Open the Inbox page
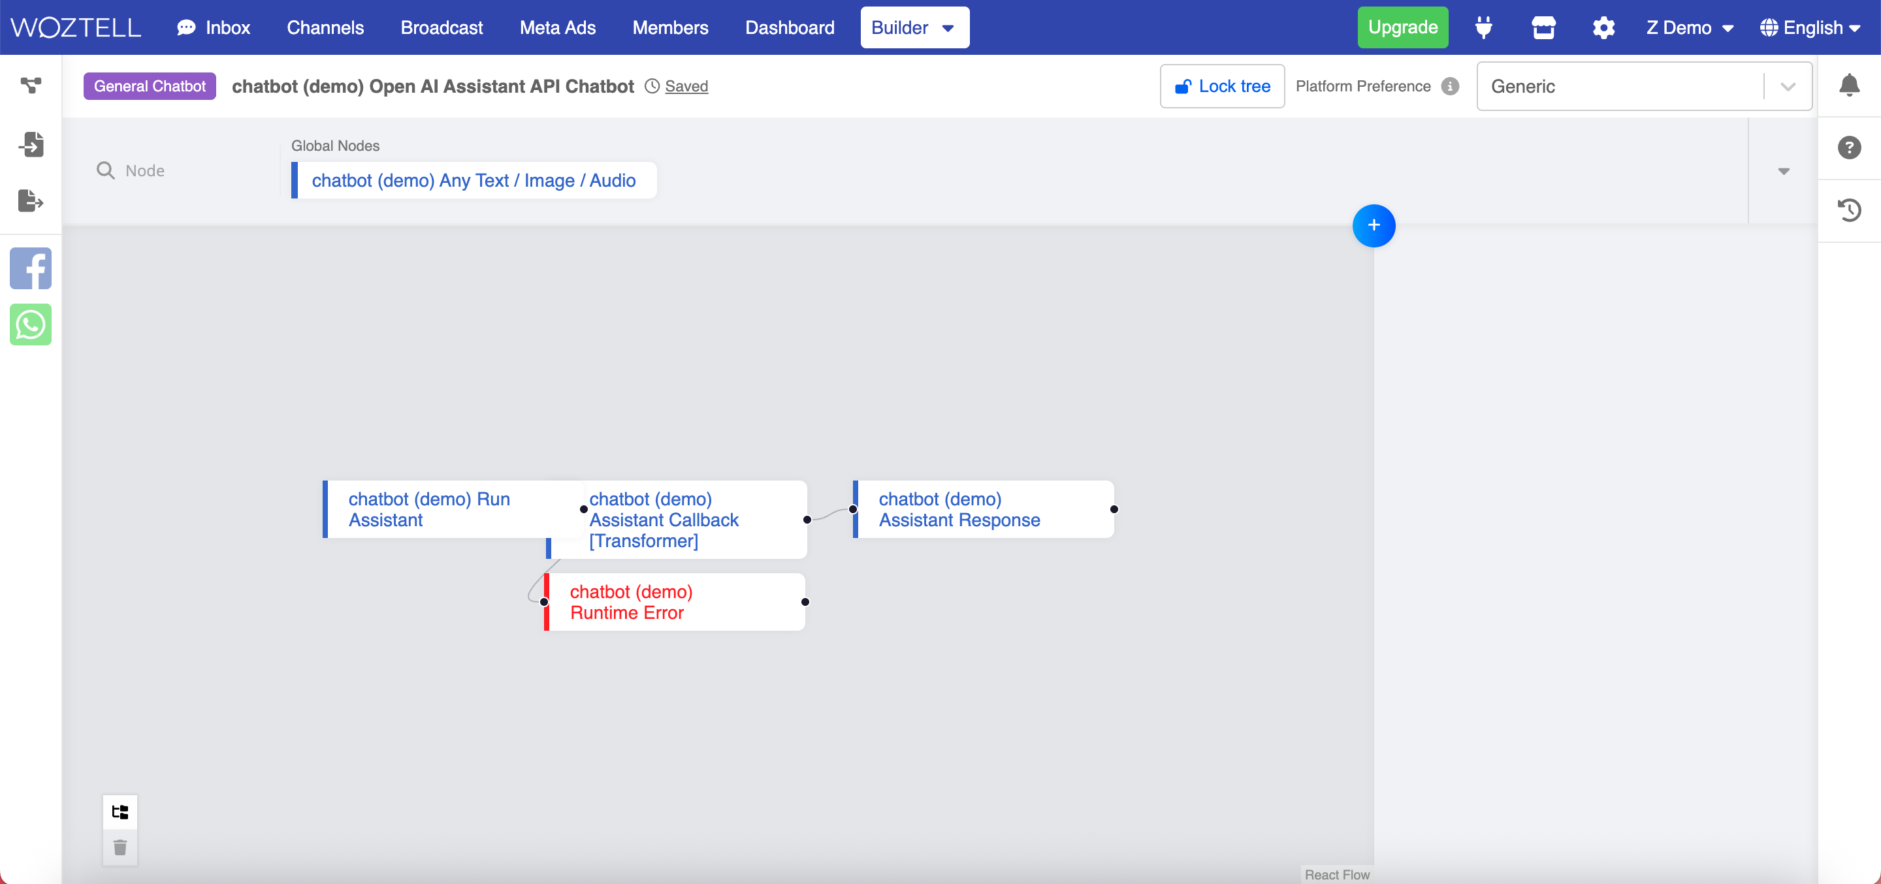This screenshot has height=884, width=1881. click(x=213, y=27)
